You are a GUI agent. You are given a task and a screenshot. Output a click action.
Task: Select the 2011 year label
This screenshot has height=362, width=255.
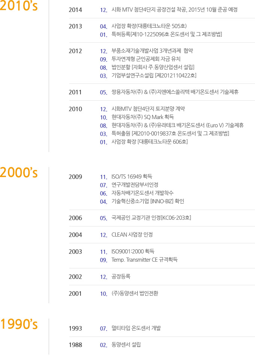(76, 92)
